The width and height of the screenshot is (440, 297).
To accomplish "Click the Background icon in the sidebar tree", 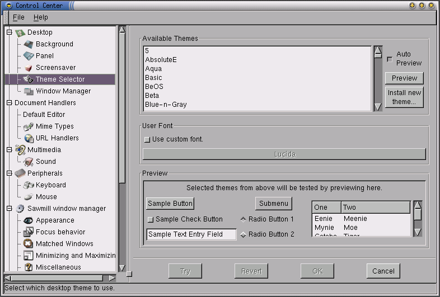I will pos(28,44).
